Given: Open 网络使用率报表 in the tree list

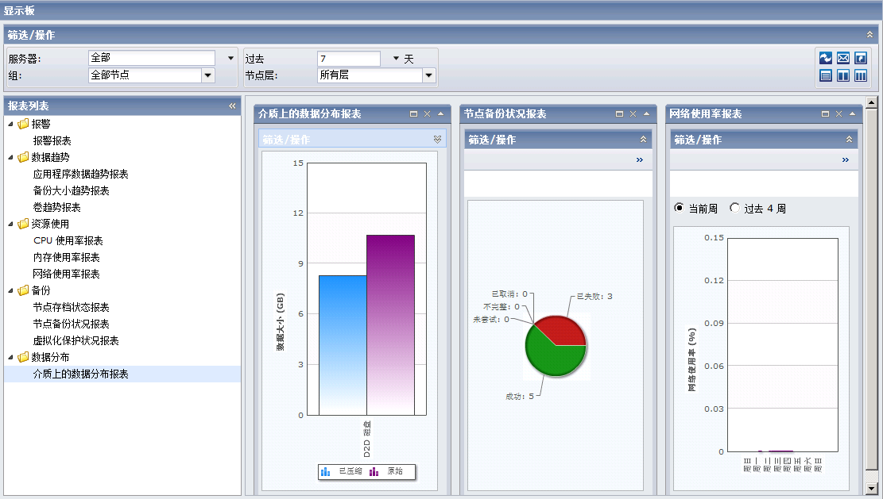Looking at the screenshot, I should tap(66, 274).
